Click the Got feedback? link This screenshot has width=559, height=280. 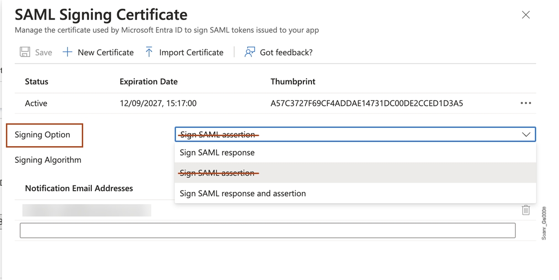tap(286, 52)
